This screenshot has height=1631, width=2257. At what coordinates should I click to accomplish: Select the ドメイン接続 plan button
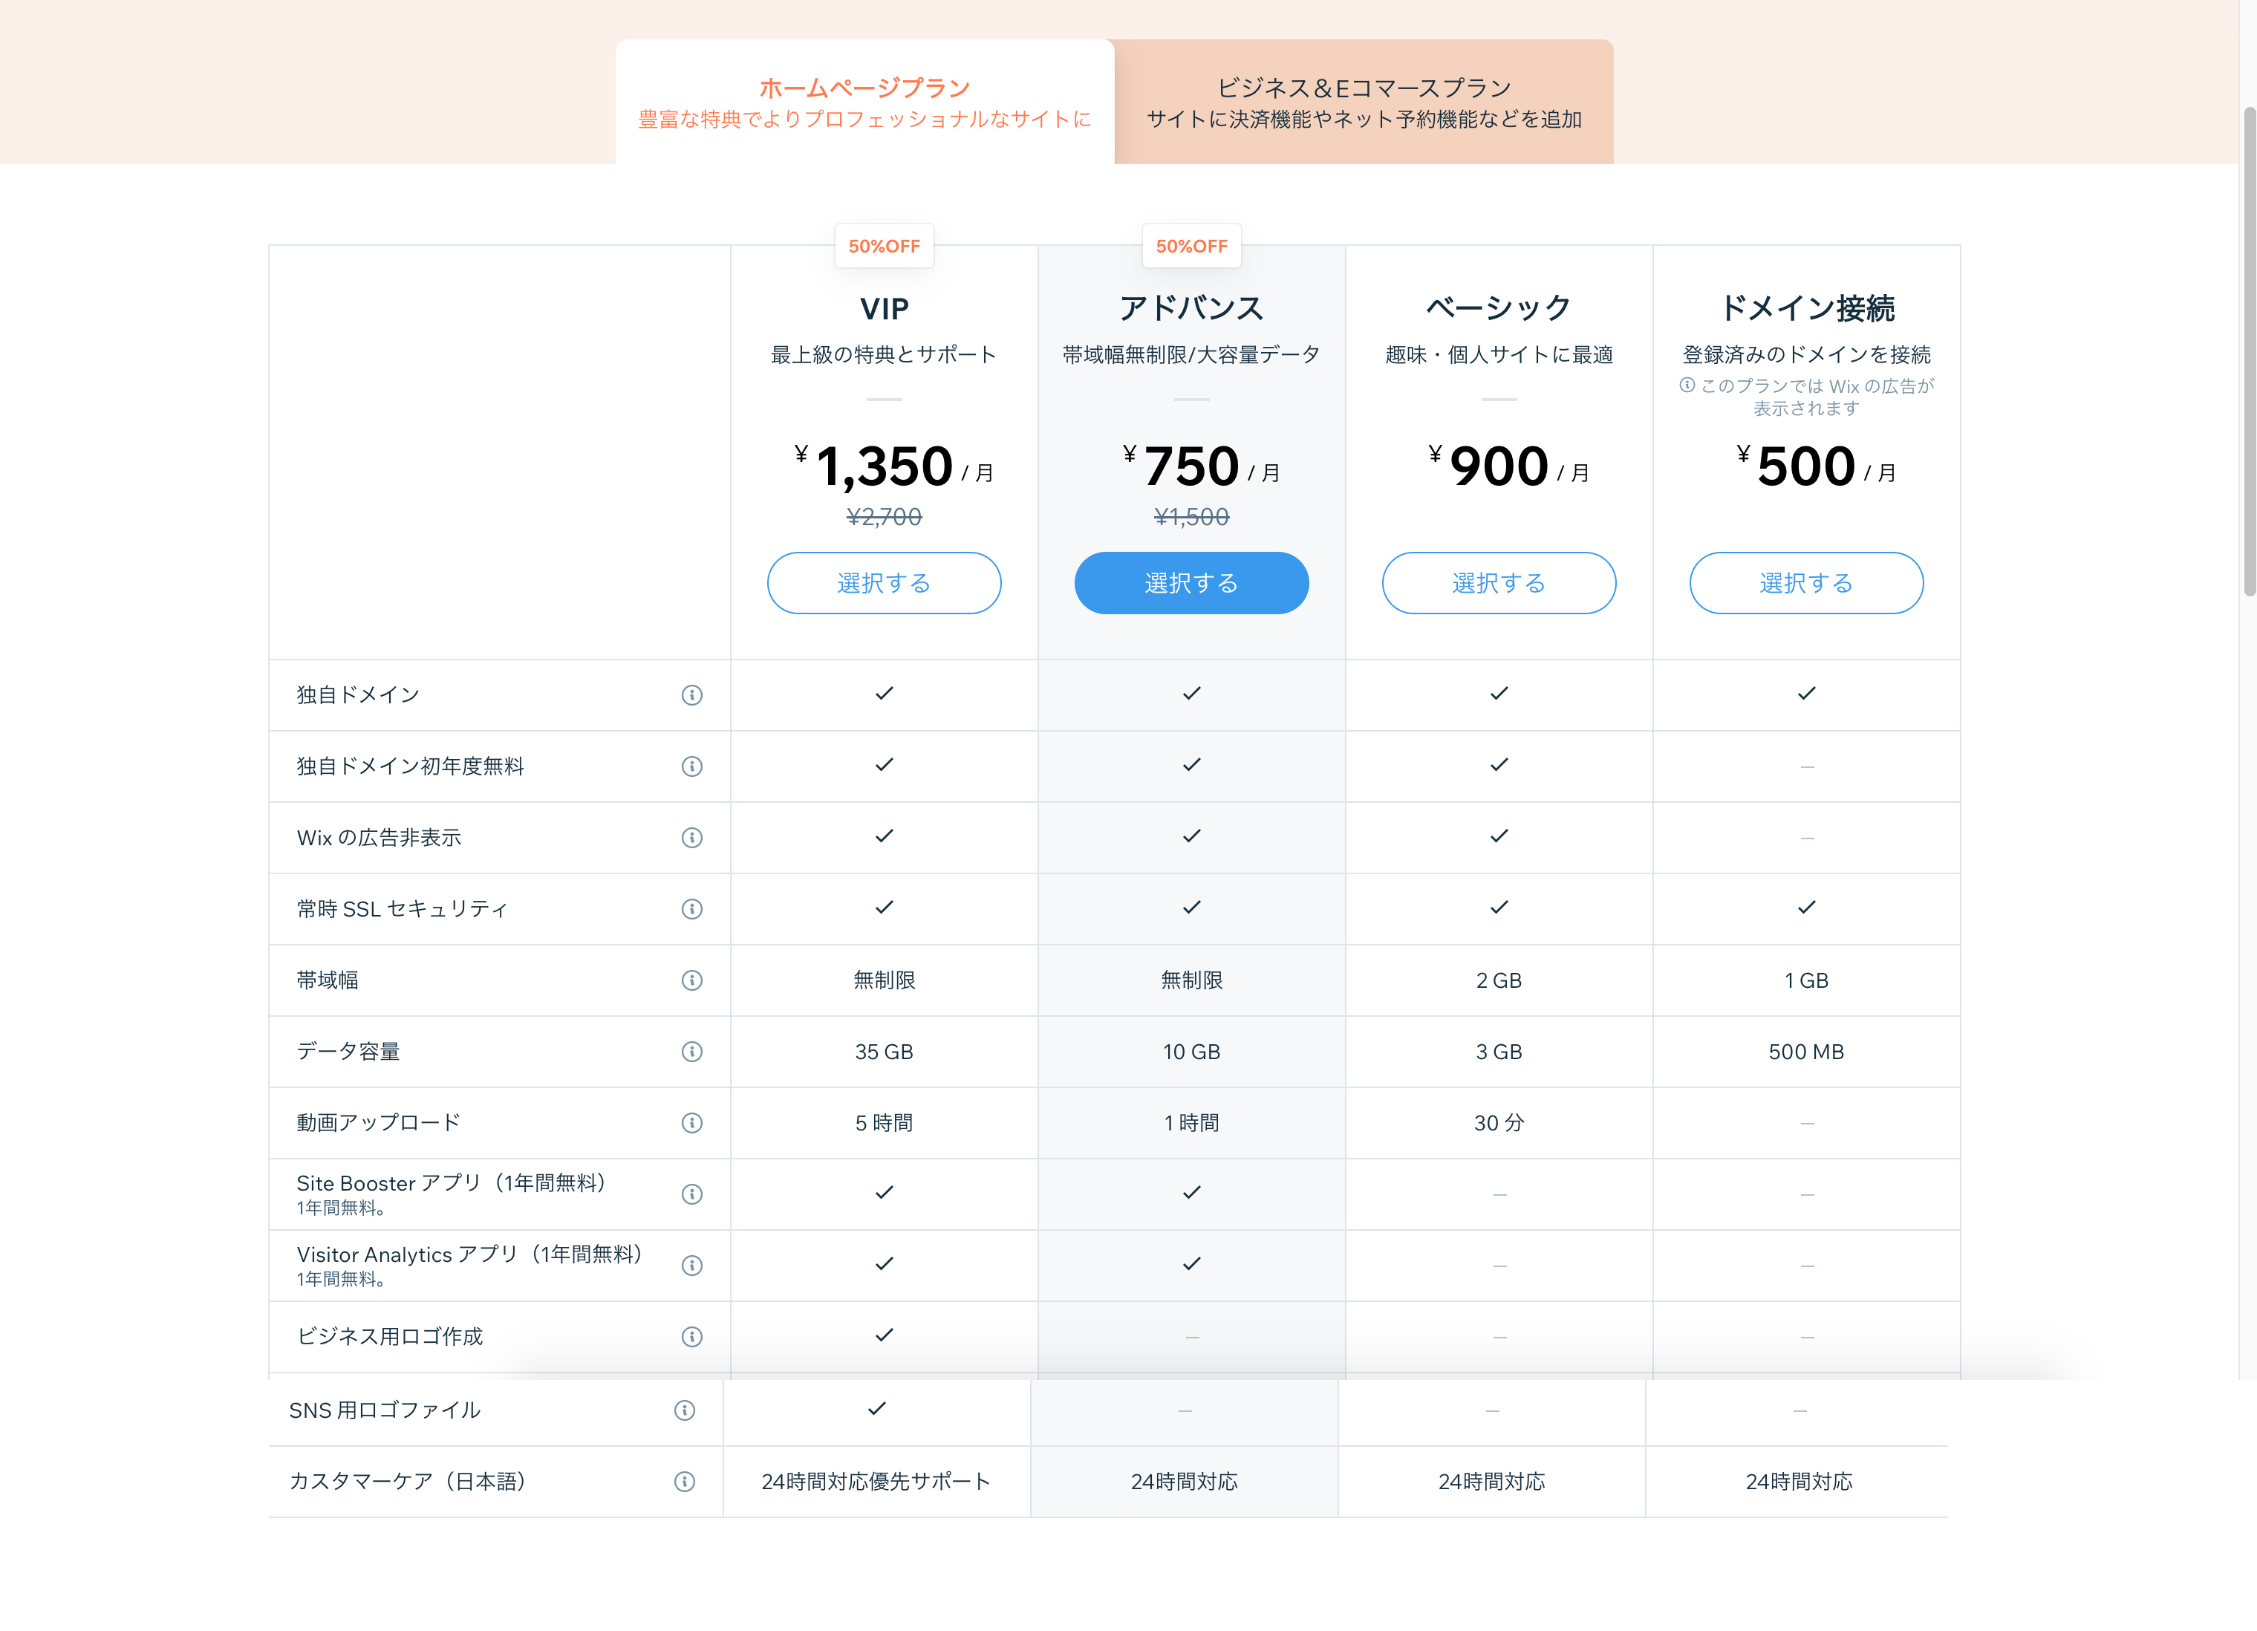pos(1806,583)
